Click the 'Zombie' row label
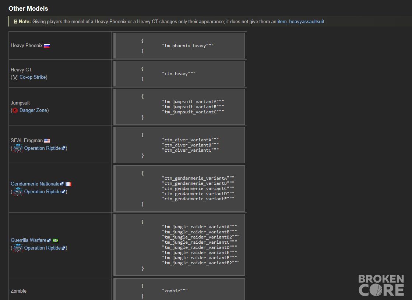The height and width of the screenshot is (300, 412). click(x=19, y=291)
